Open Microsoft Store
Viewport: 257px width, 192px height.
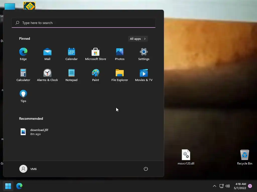click(x=96, y=54)
